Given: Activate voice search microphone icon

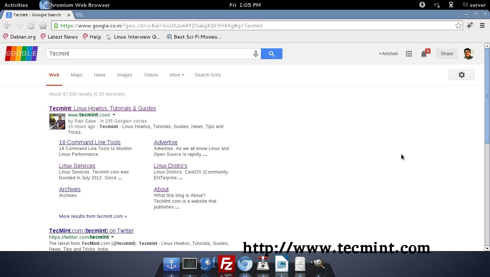Looking at the screenshot, I should point(255,54).
